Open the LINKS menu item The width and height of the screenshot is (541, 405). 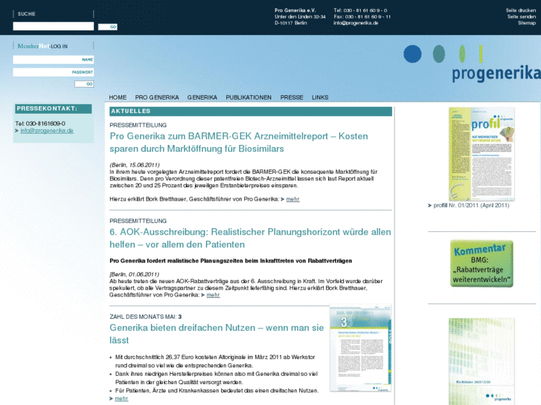[320, 97]
